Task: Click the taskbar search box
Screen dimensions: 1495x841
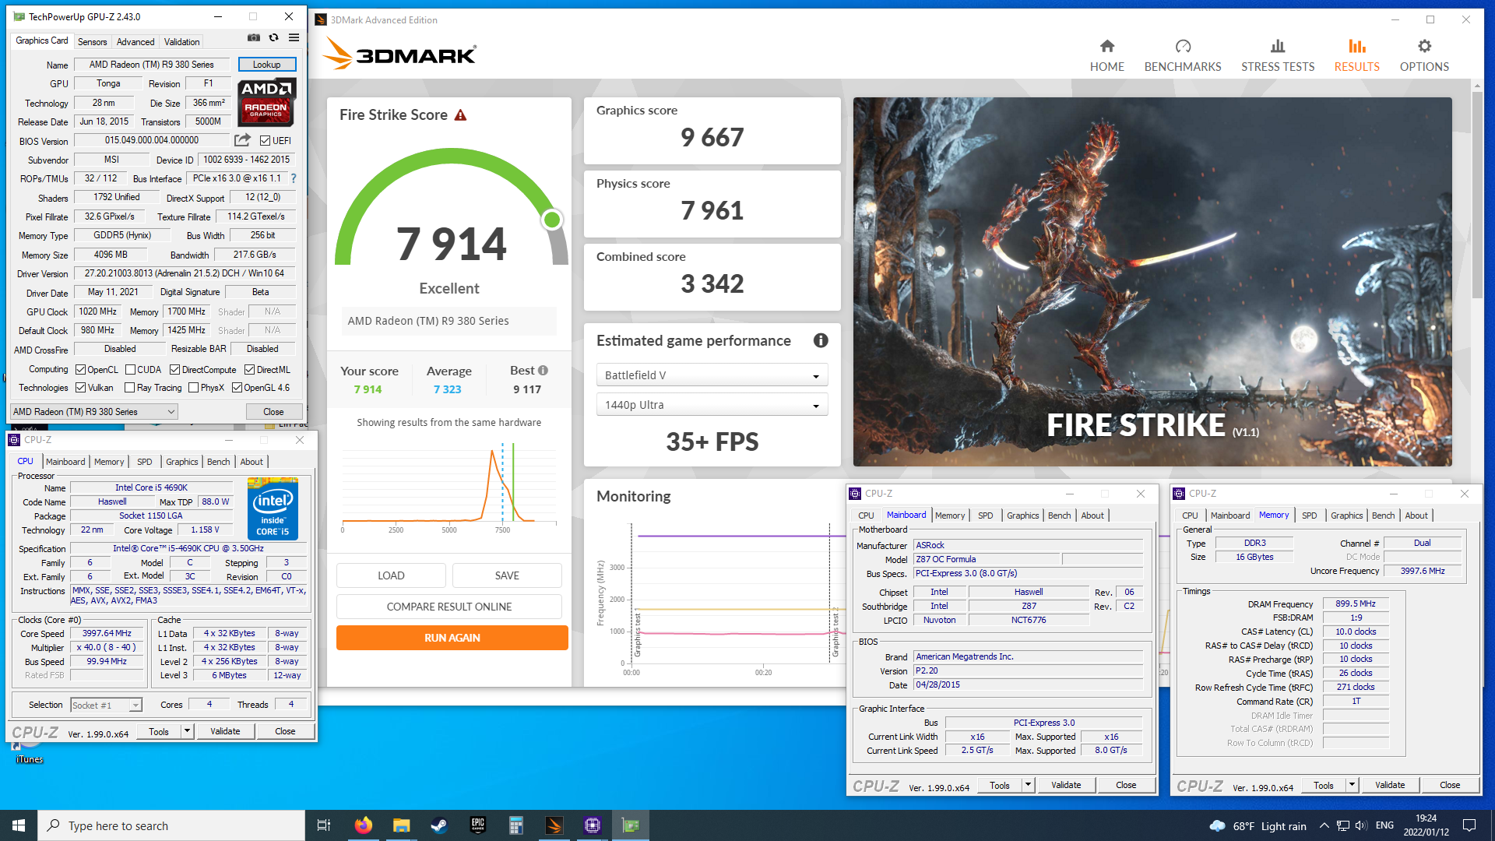Action: (x=171, y=825)
